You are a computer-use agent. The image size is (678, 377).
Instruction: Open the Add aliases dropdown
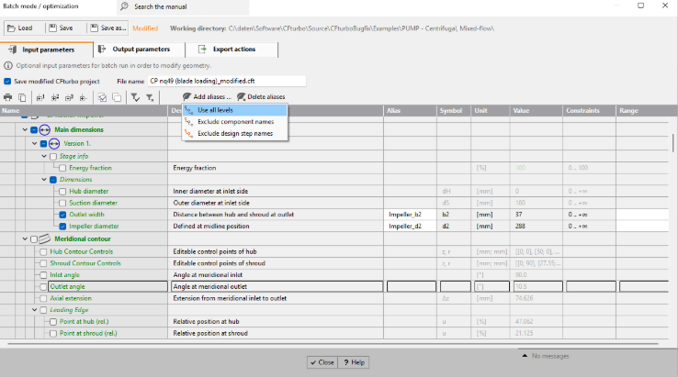[x=207, y=96]
